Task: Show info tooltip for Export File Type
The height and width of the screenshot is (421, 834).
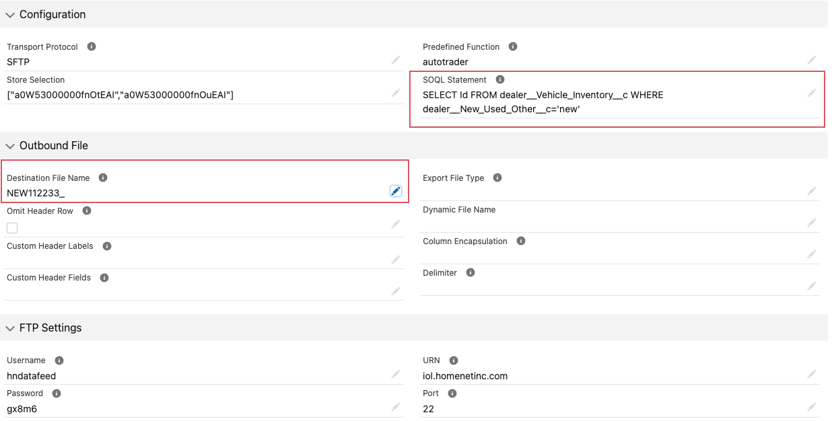Action: 497,178
